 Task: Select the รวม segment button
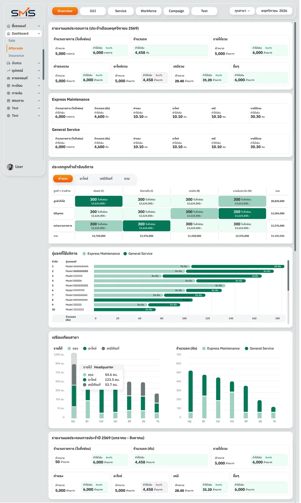(127, 179)
